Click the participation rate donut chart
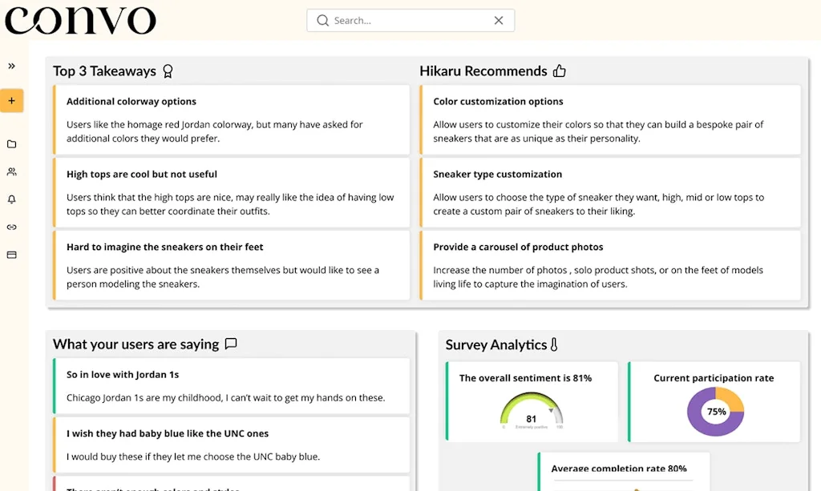Image resolution: width=821 pixels, height=491 pixels. point(715,412)
